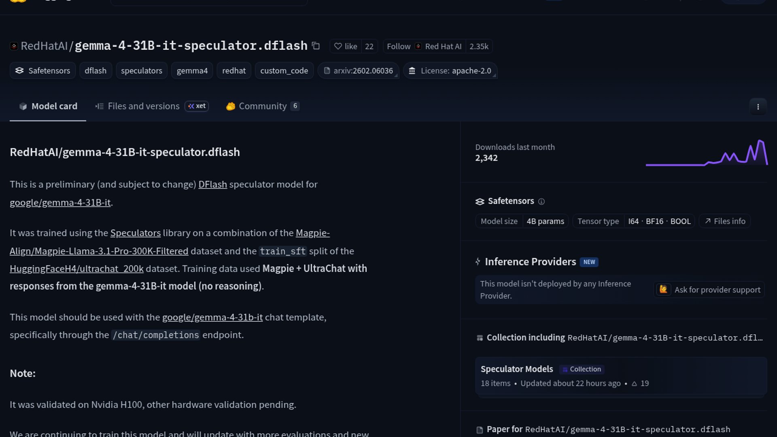Click the train_sft code text
This screenshot has height=437, width=777.
[282, 251]
